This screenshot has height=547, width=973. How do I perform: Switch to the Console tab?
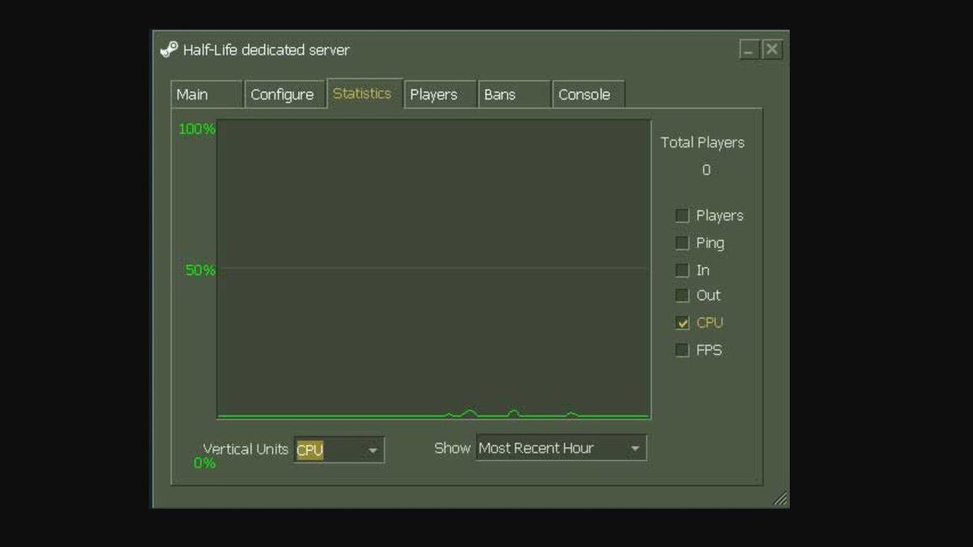584,94
